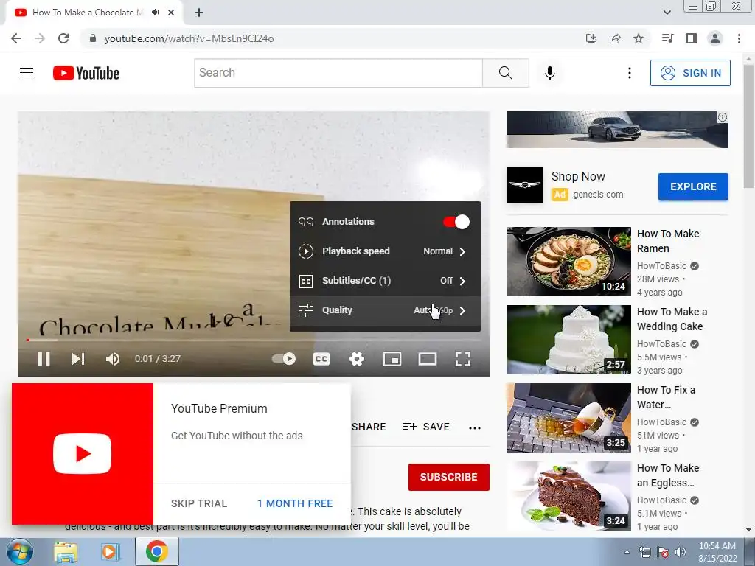Click title 'How To Make Ramen'
The height and width of the screenshot is (566, 755).
(668, 241)
